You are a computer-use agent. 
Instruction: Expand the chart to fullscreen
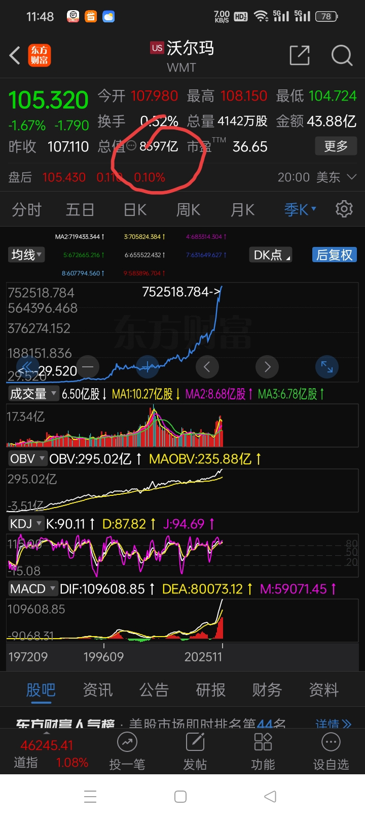tap(327, 366)
